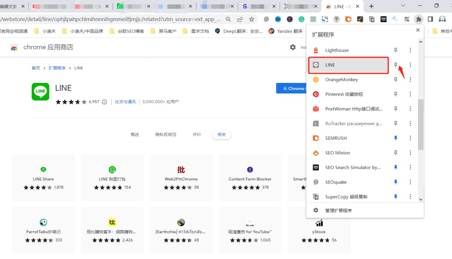The width and height of the screenshot is (452, 259).
Task: Unpin the SEOquake extension
Action: click(x=396, y=182)
